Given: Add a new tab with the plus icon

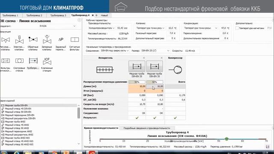Looking at the screenshot, I should pos(96,15).
